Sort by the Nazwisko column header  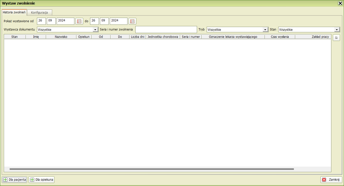click(x=61, y=37)
